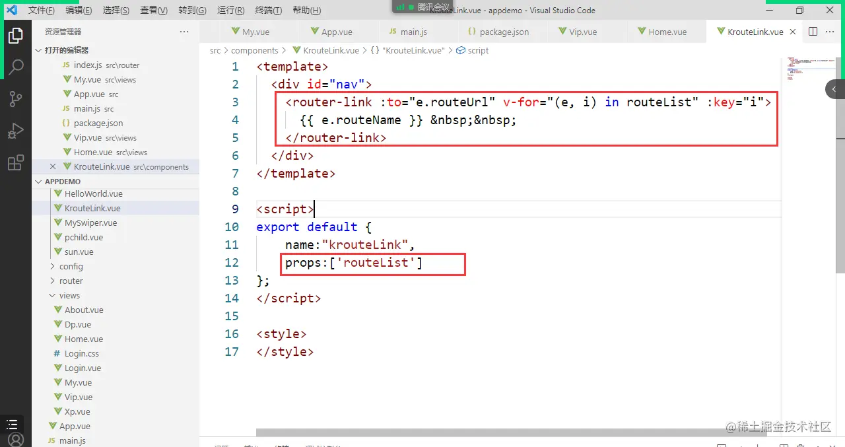Switch to the package.json tab
This screenshot has height=447, width=845.
pyautogui.click(x=504, y=32)
